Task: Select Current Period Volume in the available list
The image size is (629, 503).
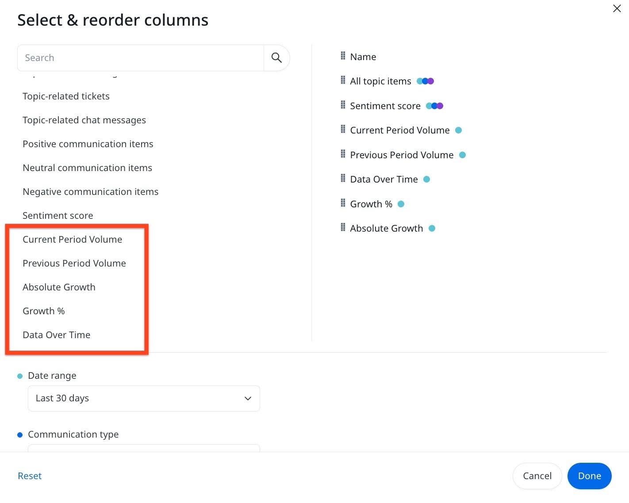Action: pos(72,240)
